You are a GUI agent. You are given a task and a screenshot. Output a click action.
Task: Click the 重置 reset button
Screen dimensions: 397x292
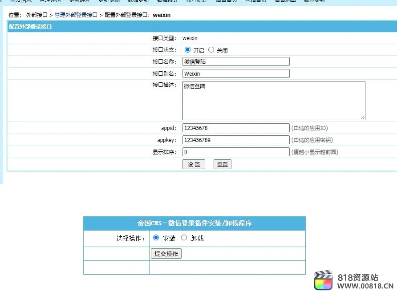[x=223, y=164]
